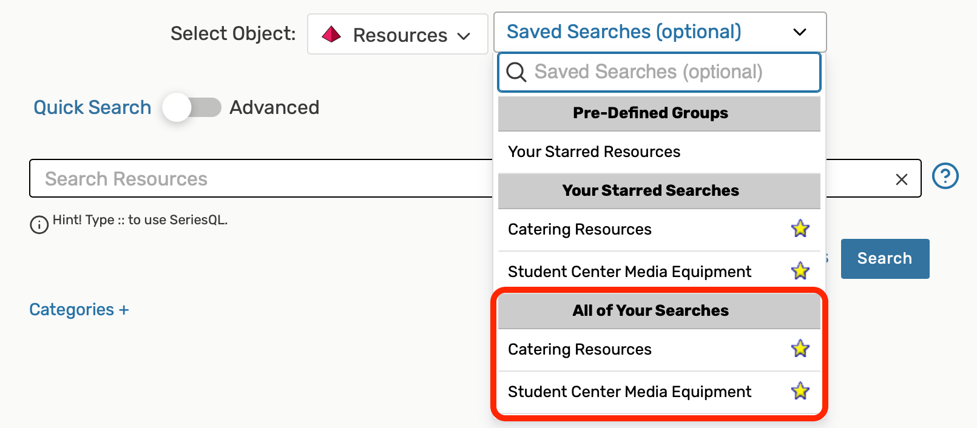
Task: Click the blue help question mark icon
Action: pos(945,176)
